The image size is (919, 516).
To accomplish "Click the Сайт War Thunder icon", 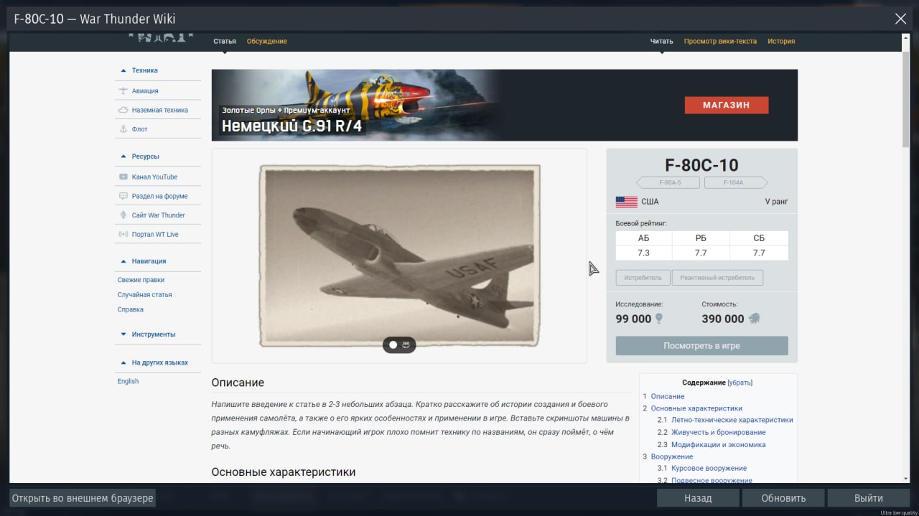I will 123,215.
